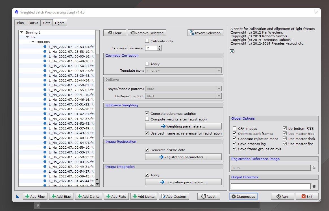Enable CFA images checkbox
Viewport: 329px width, 211px height.
coord(235,128)
